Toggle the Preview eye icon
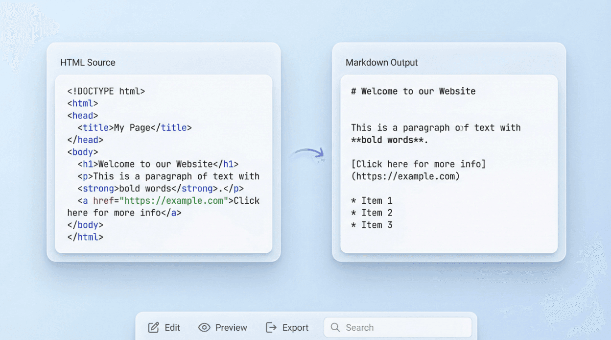 coord(204,327)
